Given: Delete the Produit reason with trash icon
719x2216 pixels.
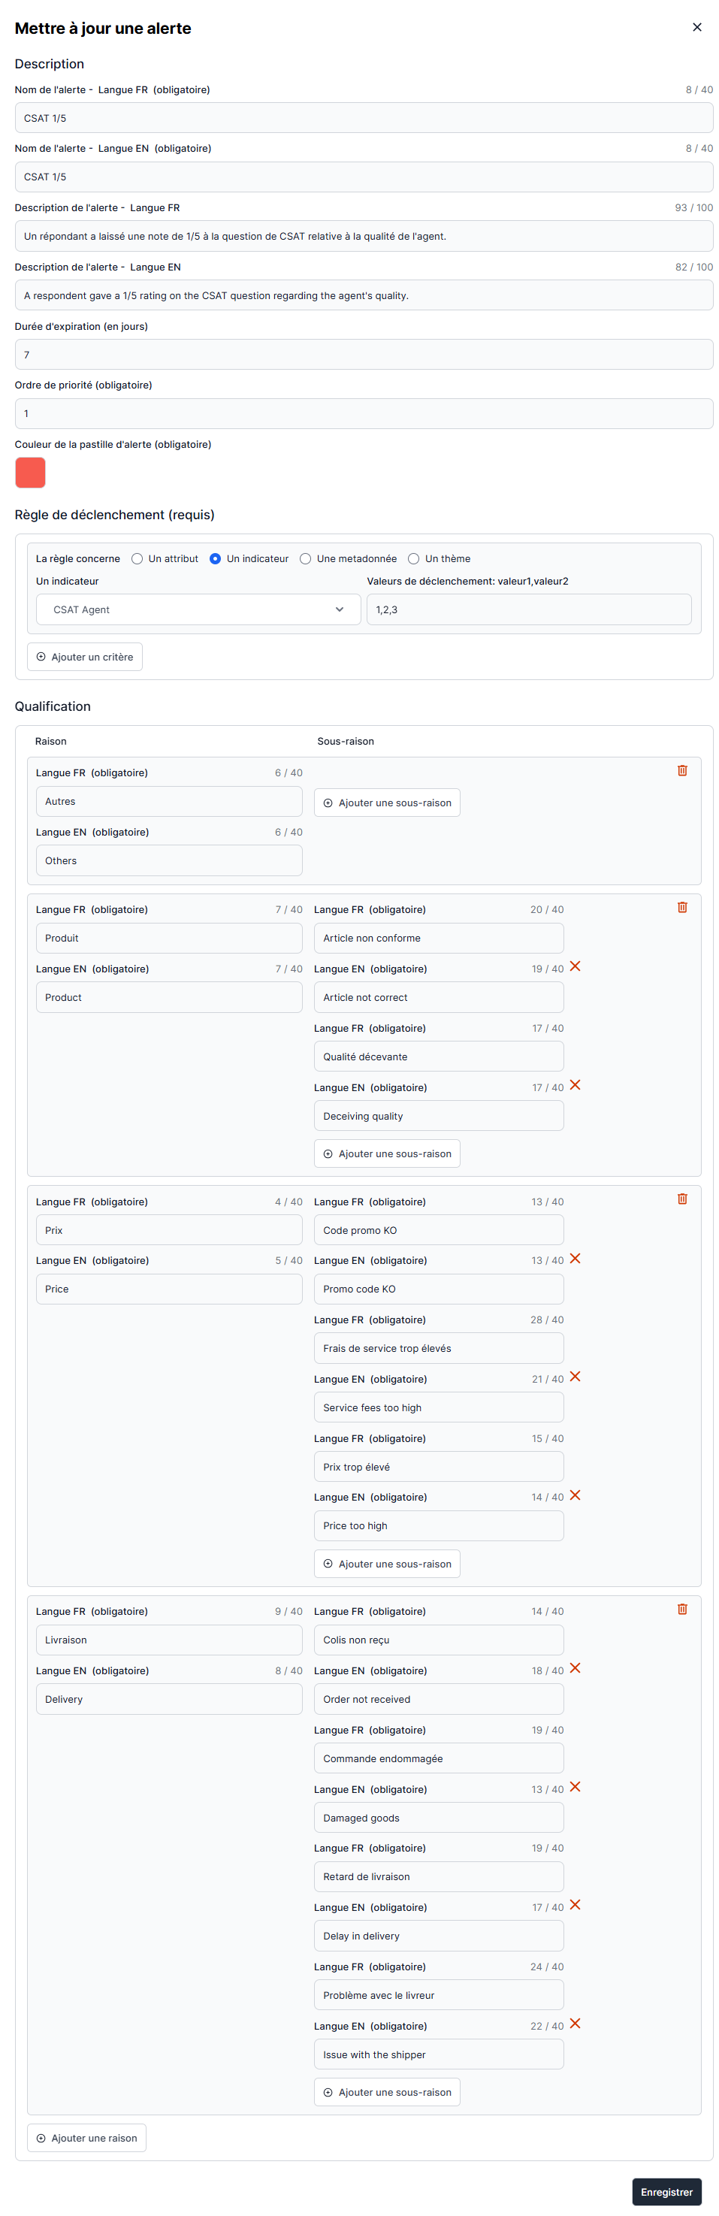Looking at the screenshot, I should (x=682, y=908).
